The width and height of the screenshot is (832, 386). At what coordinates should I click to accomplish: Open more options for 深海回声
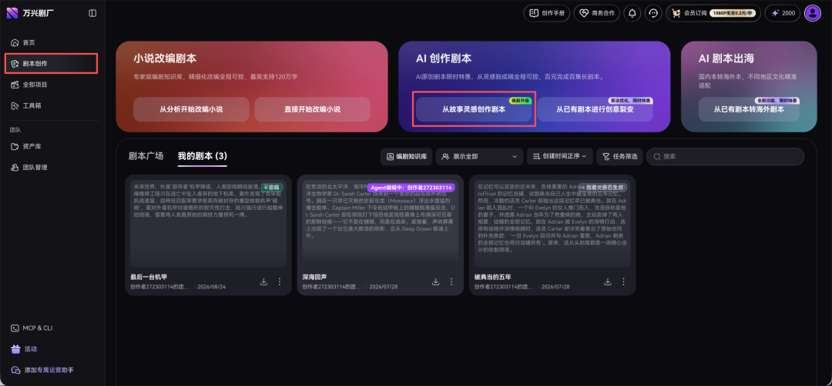click(451, 281)
